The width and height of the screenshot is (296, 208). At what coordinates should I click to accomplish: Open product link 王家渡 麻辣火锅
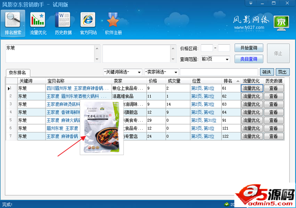63,120
